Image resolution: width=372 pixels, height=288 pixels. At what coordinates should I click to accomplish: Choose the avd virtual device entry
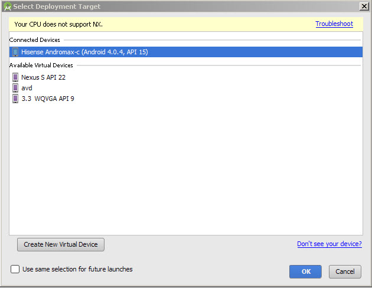[x=27, y=88]
